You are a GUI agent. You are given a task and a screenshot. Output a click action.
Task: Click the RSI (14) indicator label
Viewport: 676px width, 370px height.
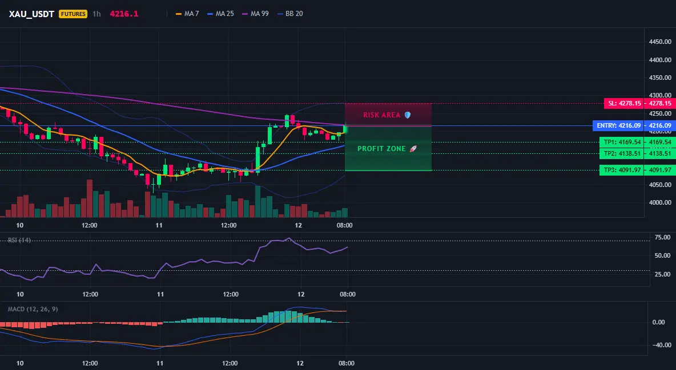pyautogui.click(x=19, y=240)
